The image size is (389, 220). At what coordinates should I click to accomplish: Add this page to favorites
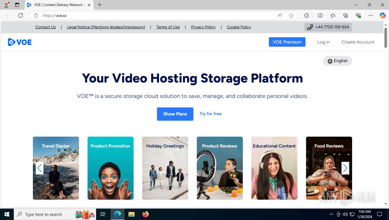pos(291,15)
